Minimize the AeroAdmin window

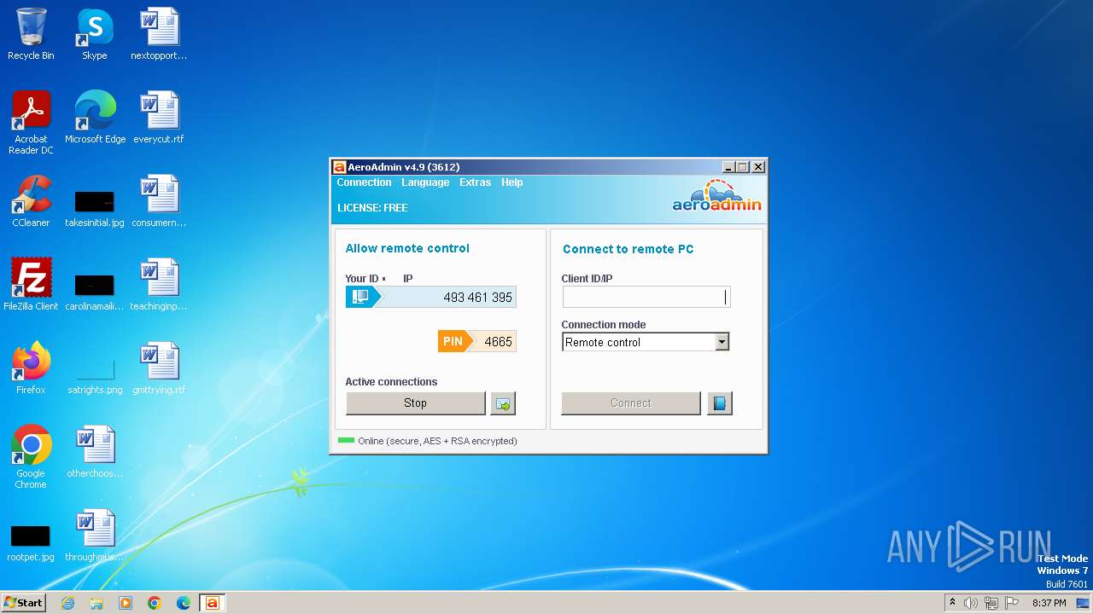pyautogui.click(x=728, y=167)
